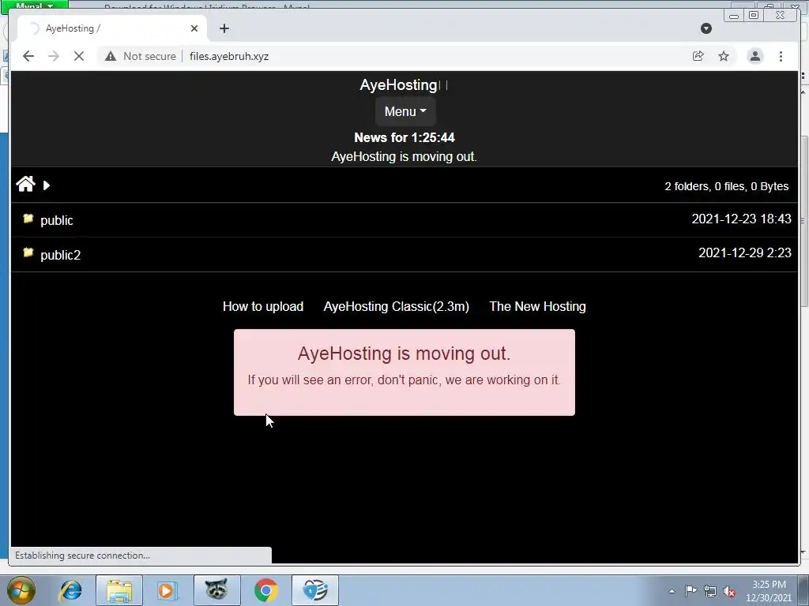Close the AyeHosting tab
Image resolution: width=809 pixels, height=606 pixels.
point(194,28)
